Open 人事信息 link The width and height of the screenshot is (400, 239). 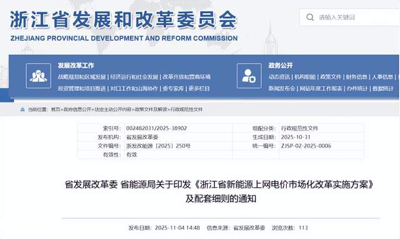pyautogui.click(x=382, y=77)
